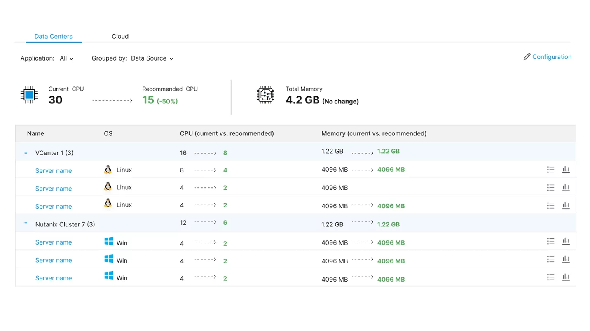This screenshot has width=590, height=331.
Task: Click the current CPU value 30
Action: (x=55, y=100)
